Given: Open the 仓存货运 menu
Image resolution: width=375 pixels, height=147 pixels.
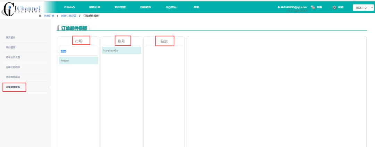Looking at the screenshot, I should (171, 7).
